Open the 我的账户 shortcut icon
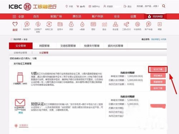 27,24
